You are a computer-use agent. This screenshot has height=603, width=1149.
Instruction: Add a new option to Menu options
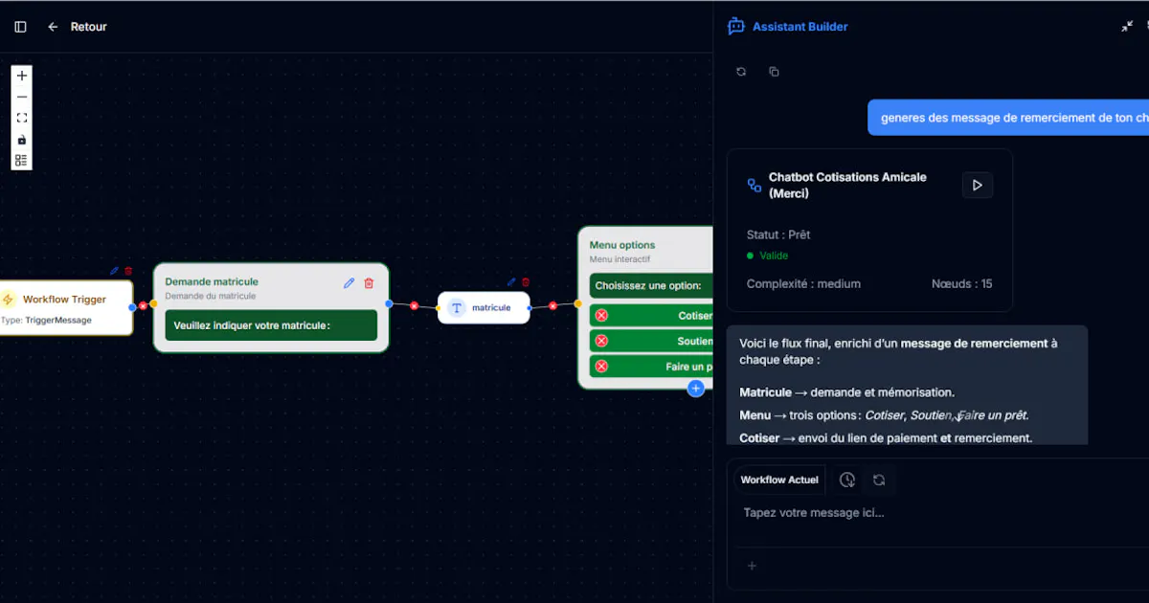[x=696, y=388]
